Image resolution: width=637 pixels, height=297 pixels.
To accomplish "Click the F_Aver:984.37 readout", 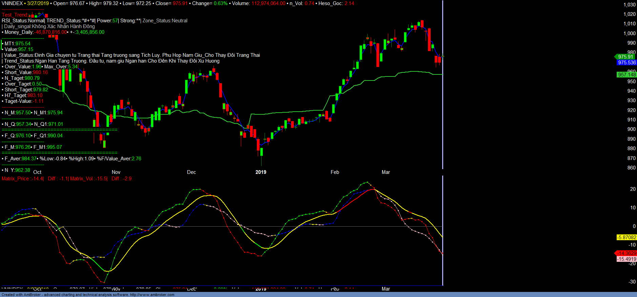I will click(20, 159).
